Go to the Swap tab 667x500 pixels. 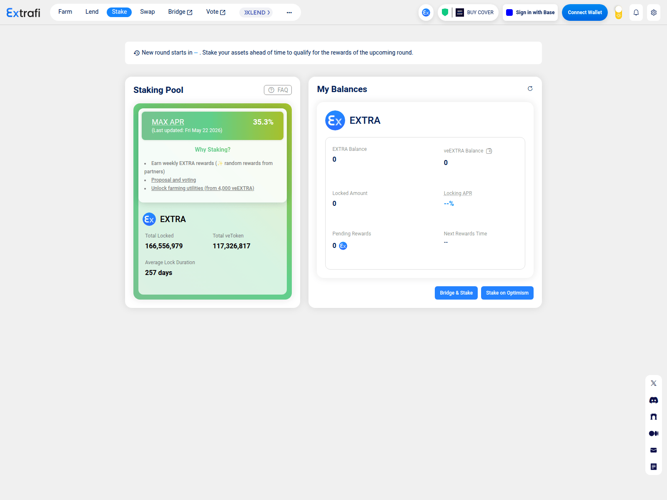pos(148,12)
